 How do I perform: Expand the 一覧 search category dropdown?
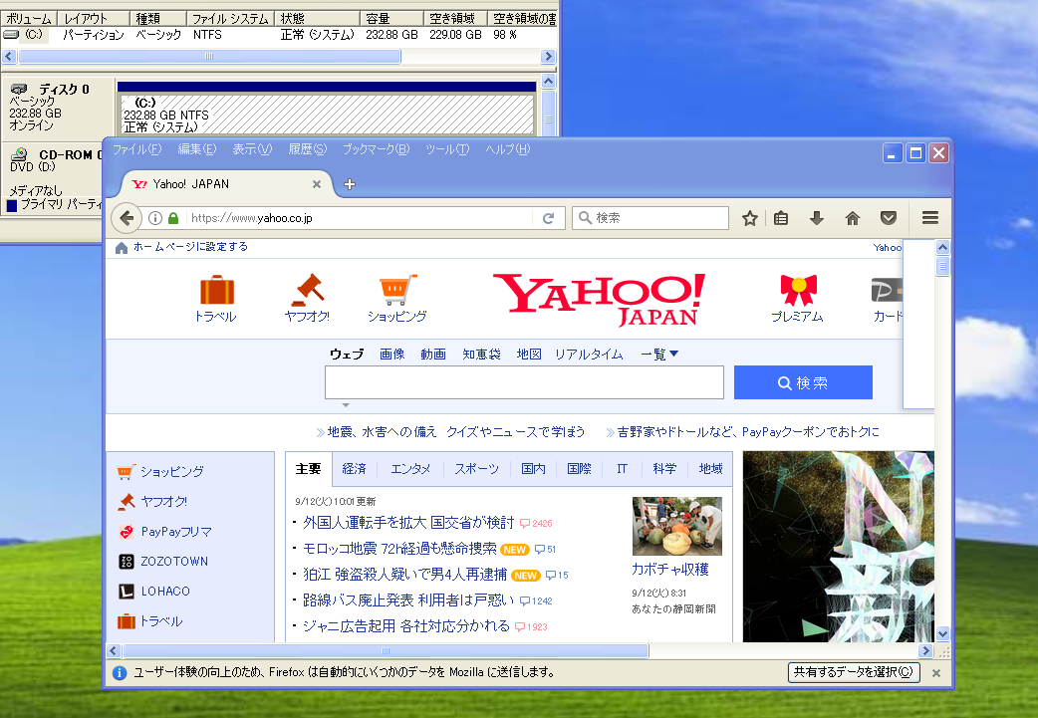point(659,355)
